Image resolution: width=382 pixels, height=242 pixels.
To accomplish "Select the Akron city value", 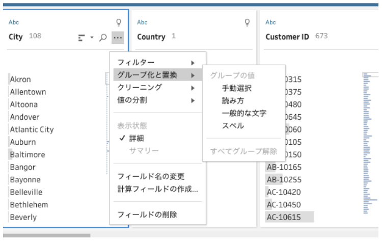I will [x=20, y=79].
